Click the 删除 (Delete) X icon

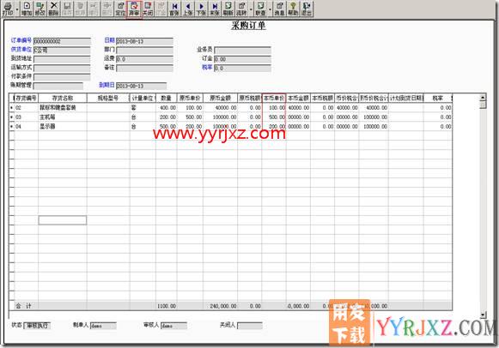click(54, 9)
